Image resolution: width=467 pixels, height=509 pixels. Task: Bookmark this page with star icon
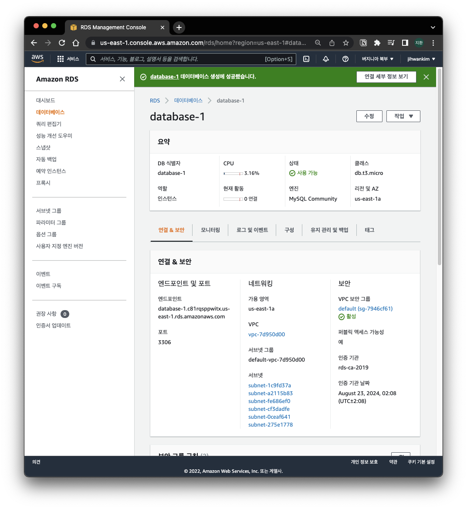click(x=346, y=43)
